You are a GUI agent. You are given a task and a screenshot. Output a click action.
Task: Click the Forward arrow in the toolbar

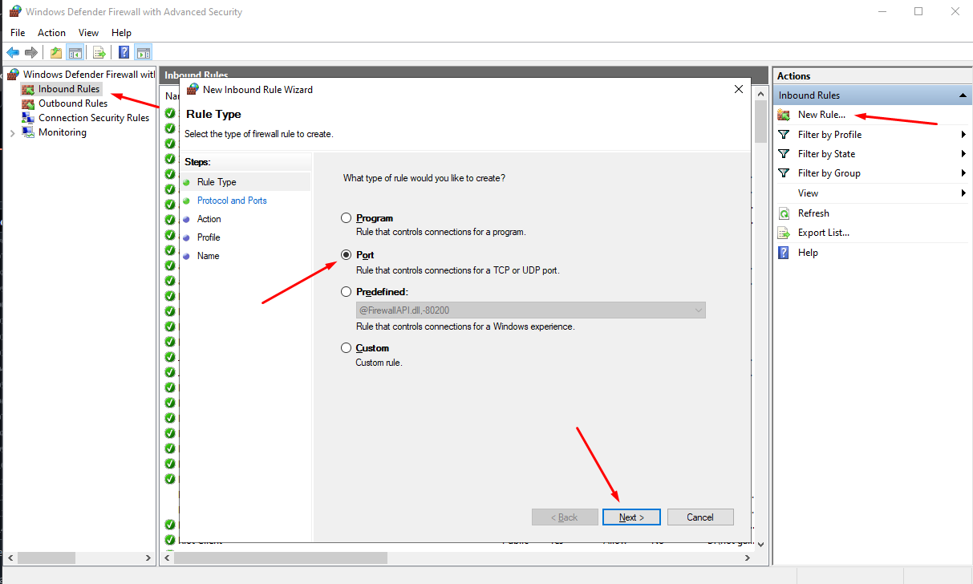(31, 53)
